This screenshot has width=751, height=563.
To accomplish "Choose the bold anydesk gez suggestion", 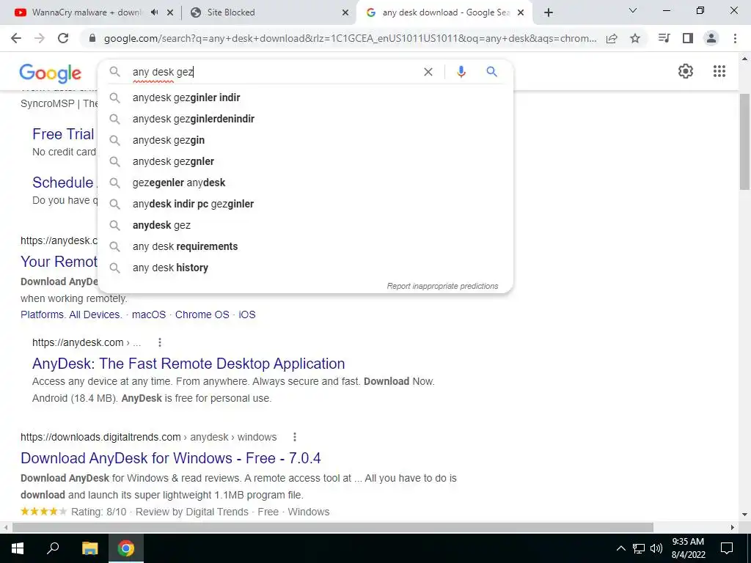I will 306,225.
